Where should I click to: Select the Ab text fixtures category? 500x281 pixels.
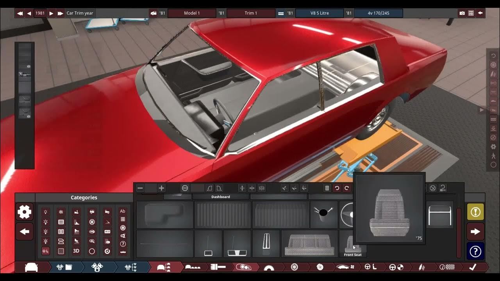(x=123, y=211)
